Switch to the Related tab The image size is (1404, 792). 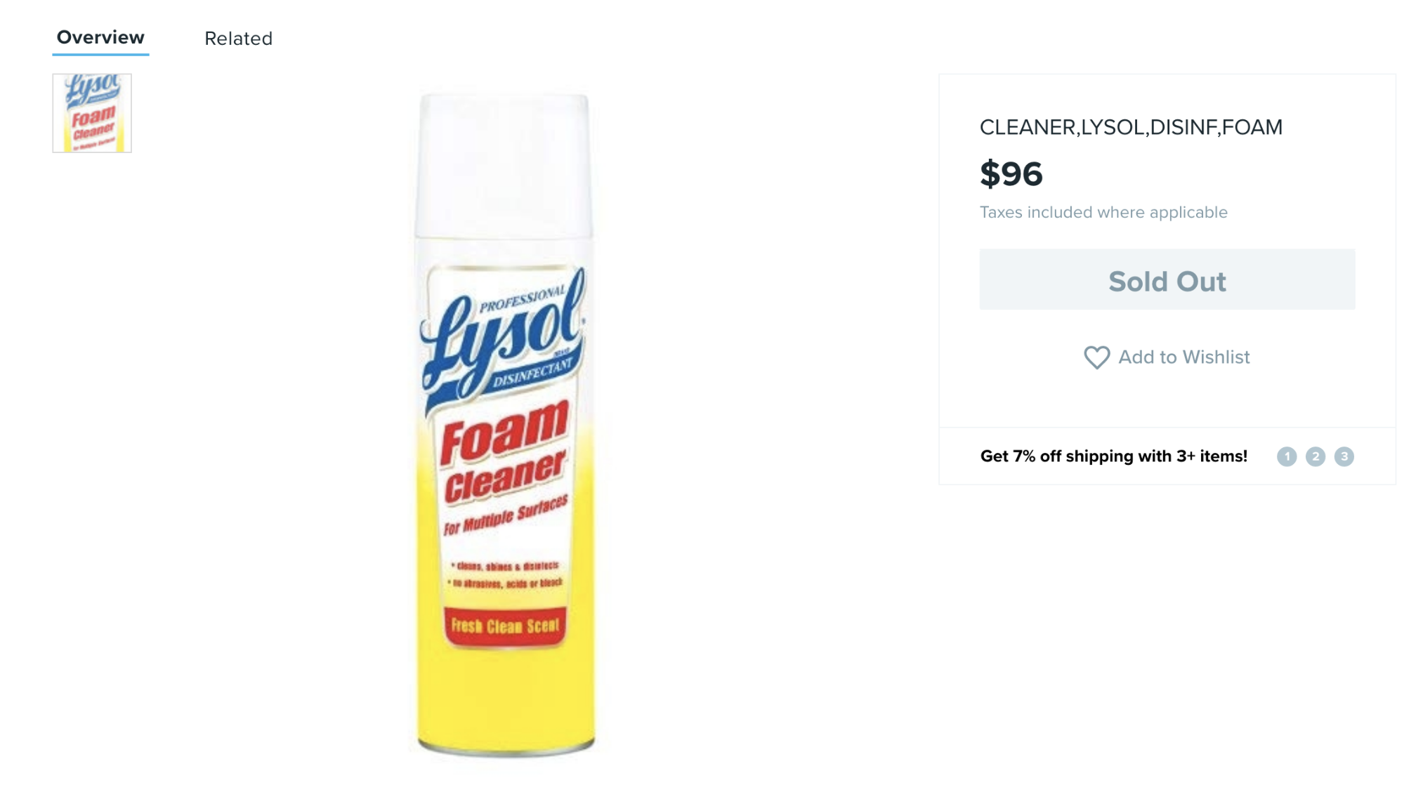(238, 39)
